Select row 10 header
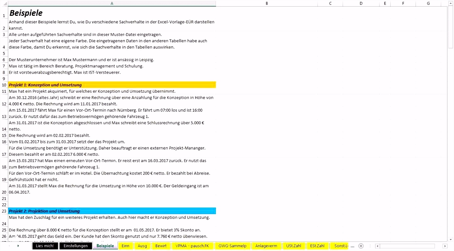The width and height of the screenshot is (454, 251). (x=4, y=85)
